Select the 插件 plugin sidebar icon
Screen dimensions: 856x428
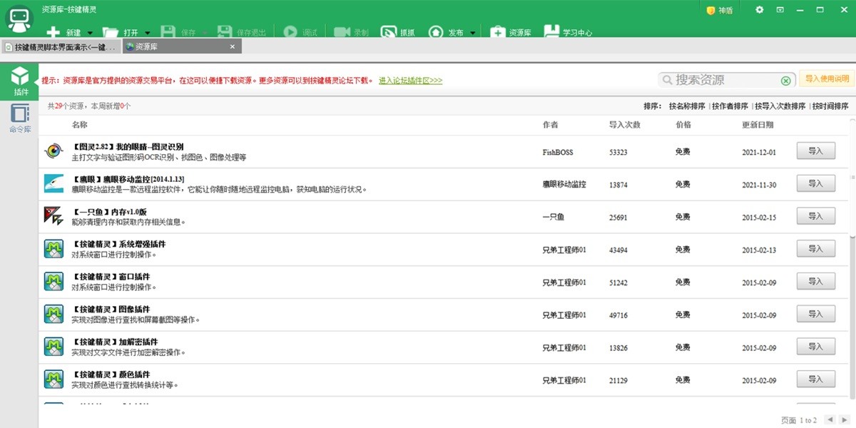20,81
